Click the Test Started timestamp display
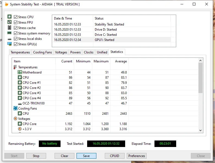 pyautogui.click(x=106, y=143)
